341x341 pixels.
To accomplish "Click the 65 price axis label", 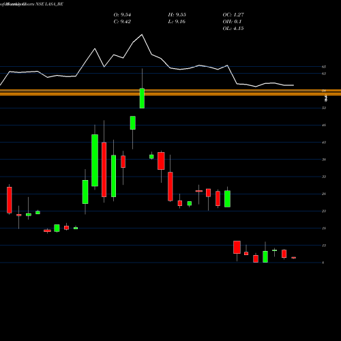I will click(x=324, y=67).
